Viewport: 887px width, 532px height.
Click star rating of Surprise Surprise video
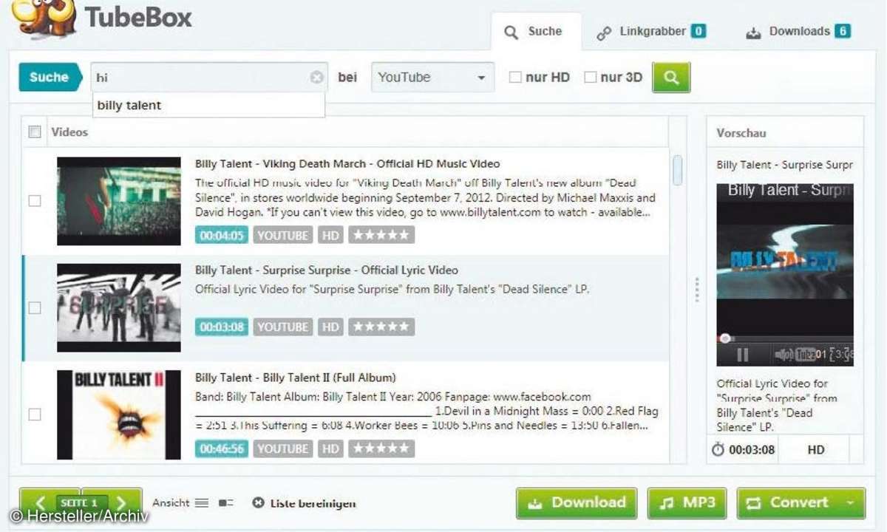381,327
